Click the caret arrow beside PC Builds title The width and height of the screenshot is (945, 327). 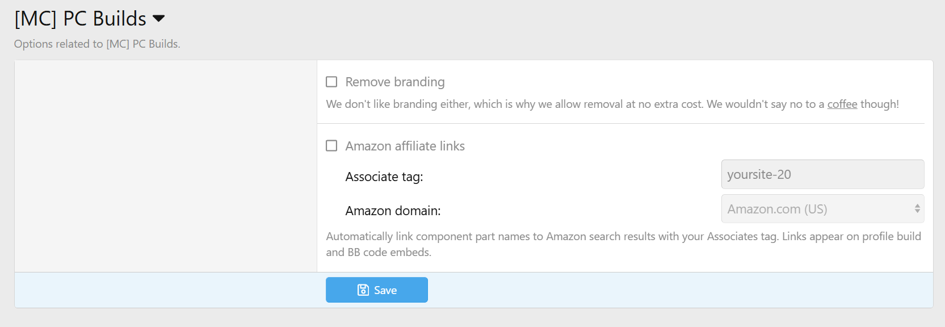pyautogui.click(x=159, y=19)
